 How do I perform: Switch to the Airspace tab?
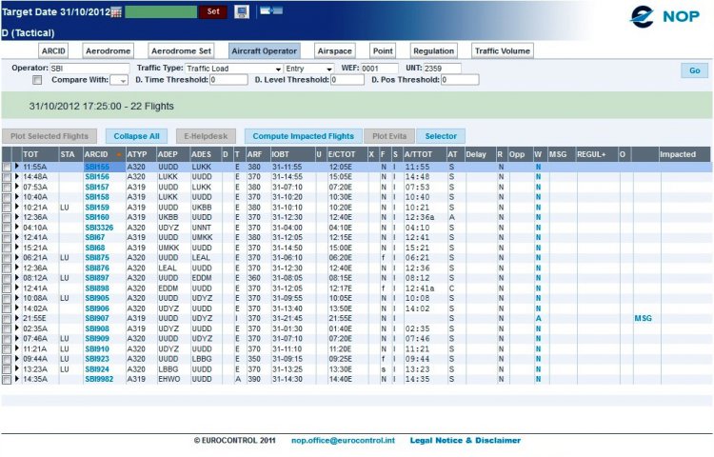335,51
